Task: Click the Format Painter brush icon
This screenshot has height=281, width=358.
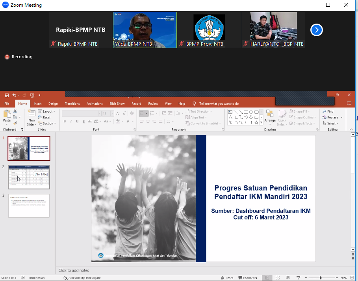Action: [15, 124]
